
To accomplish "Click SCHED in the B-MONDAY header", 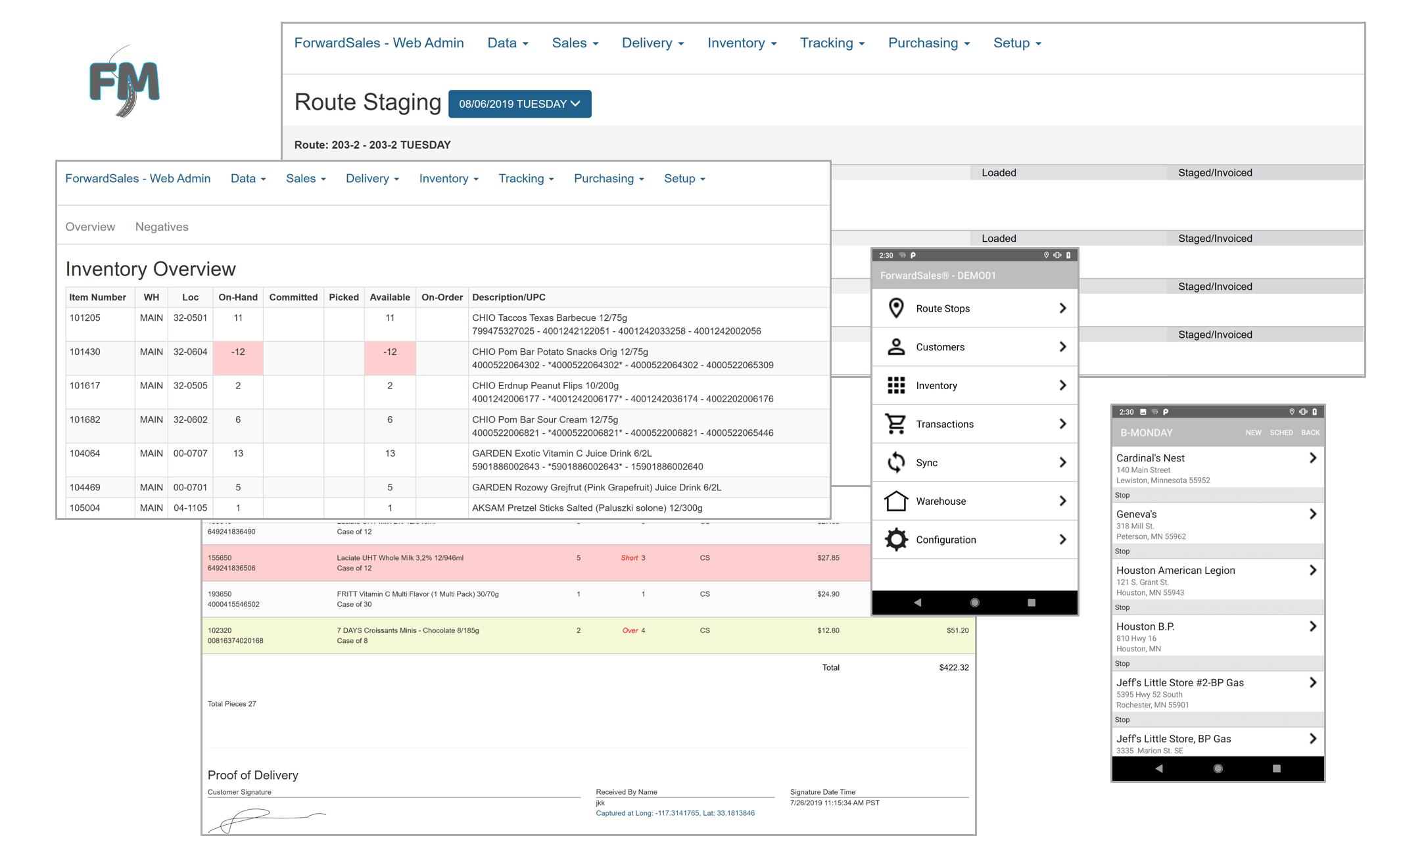I will tap(1281, 433).
